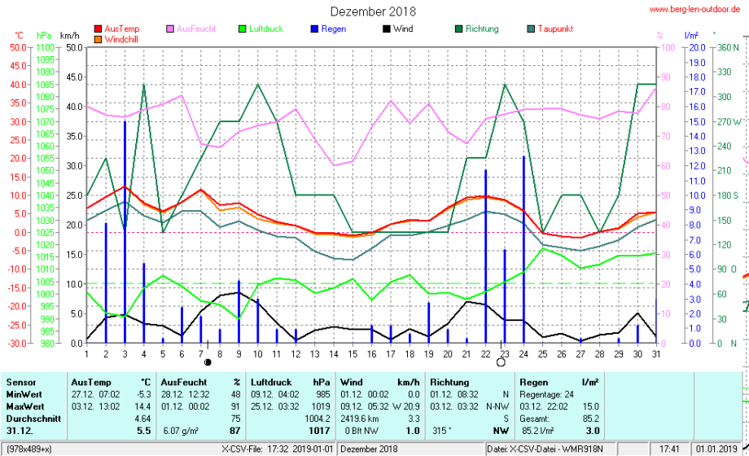Screen dimensions: 749x456
Task: Click the teal Taupunkt legend marker
Action: click(x=532, y=28)
